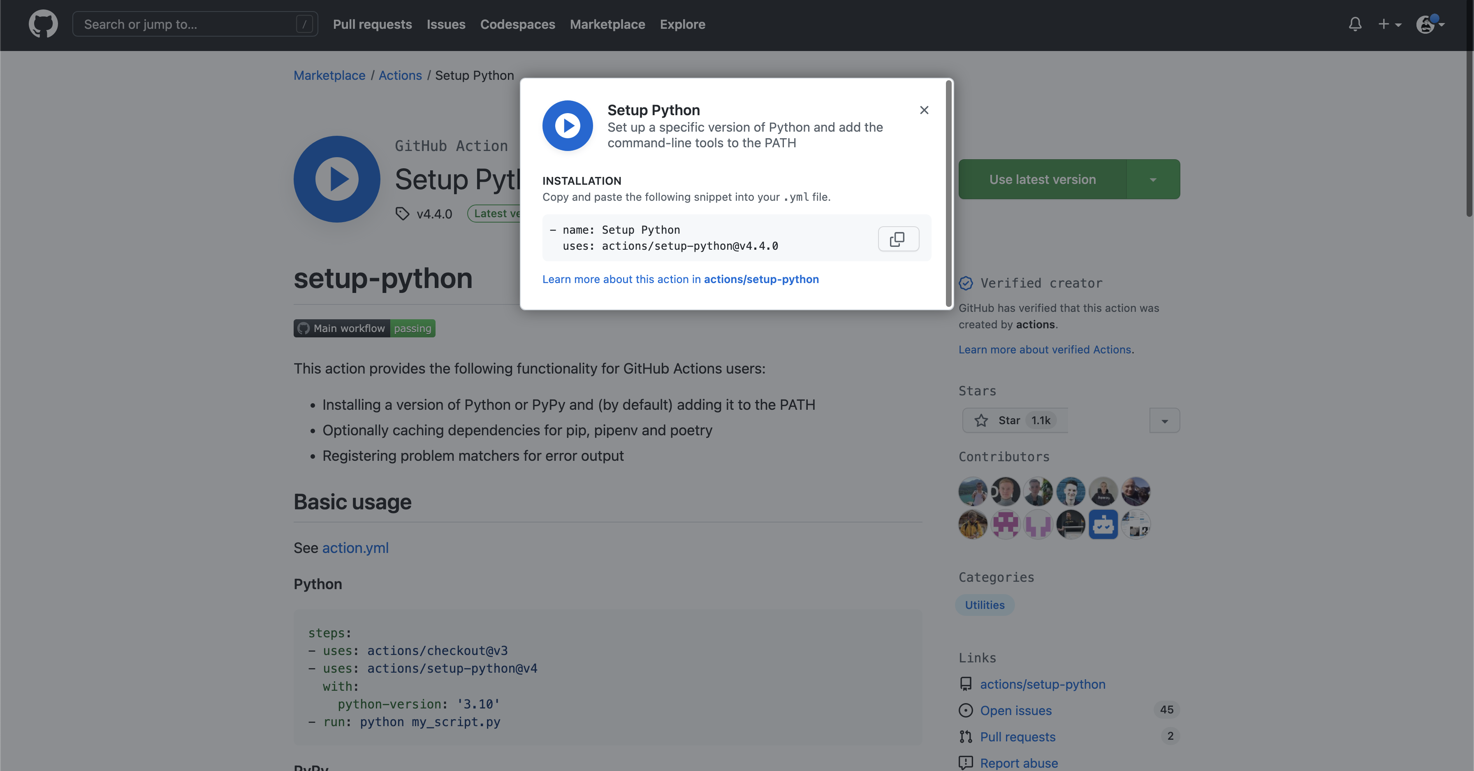Screen dimensions: 1474x771
Task: Copy the installation snippet to clipboard
Action: [x=898, y=239]
